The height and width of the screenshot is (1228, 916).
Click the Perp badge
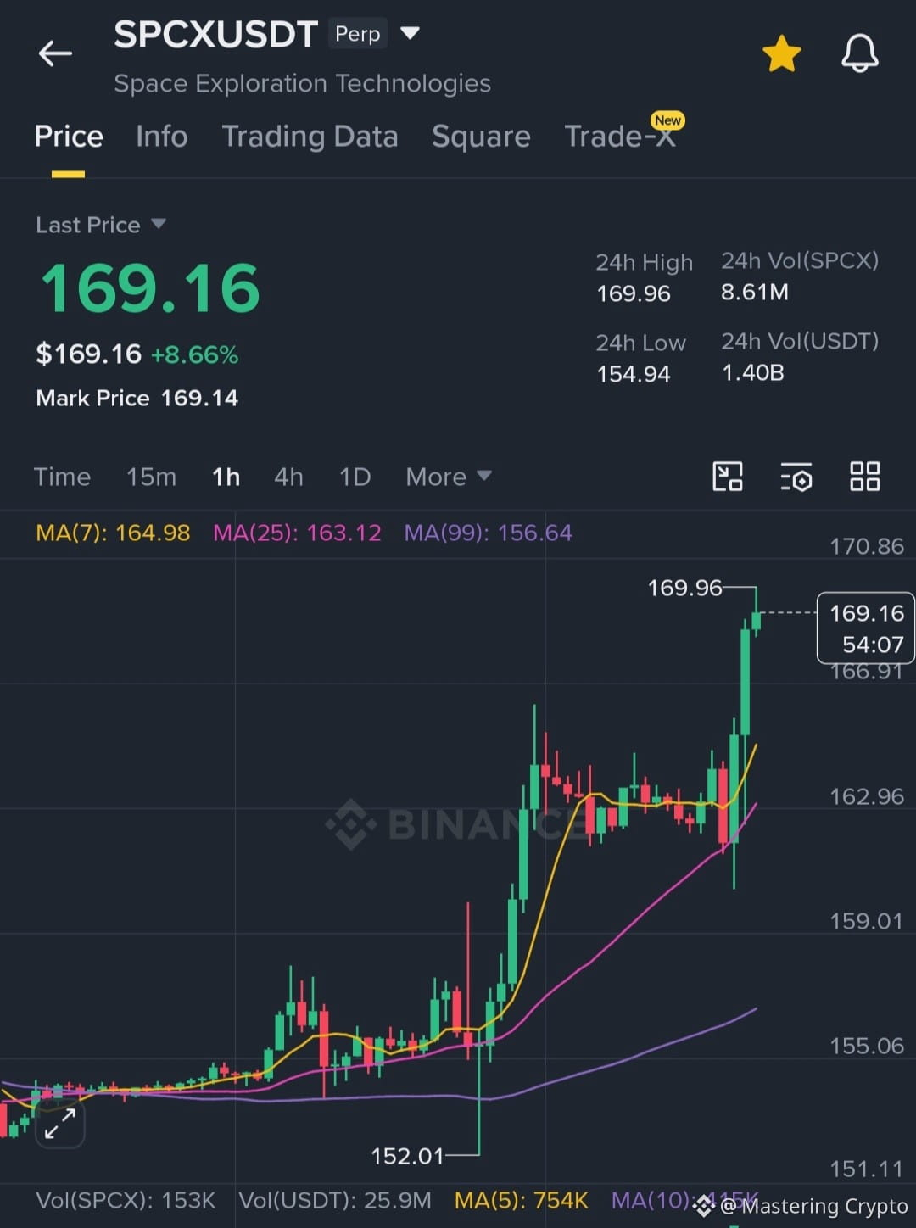click(x=358, y=34)
